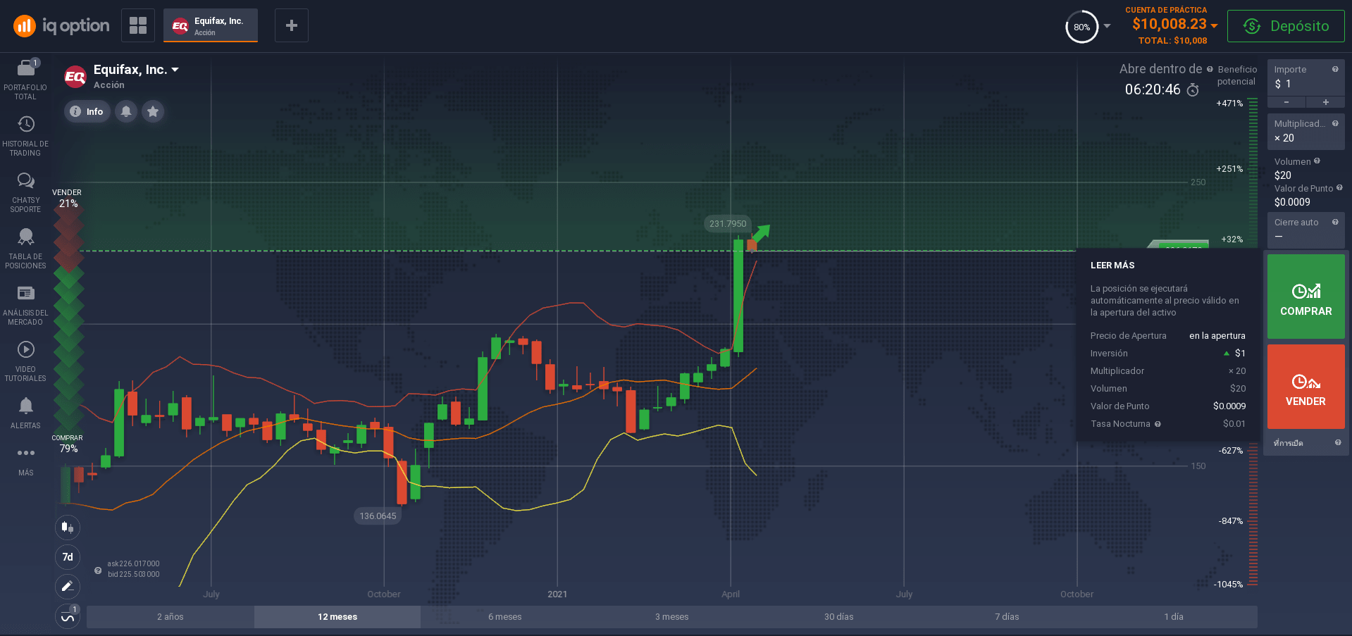Open Análisis del Mercado panel
The height and width of the screenshot is (636, 1352).
(25, 304)
